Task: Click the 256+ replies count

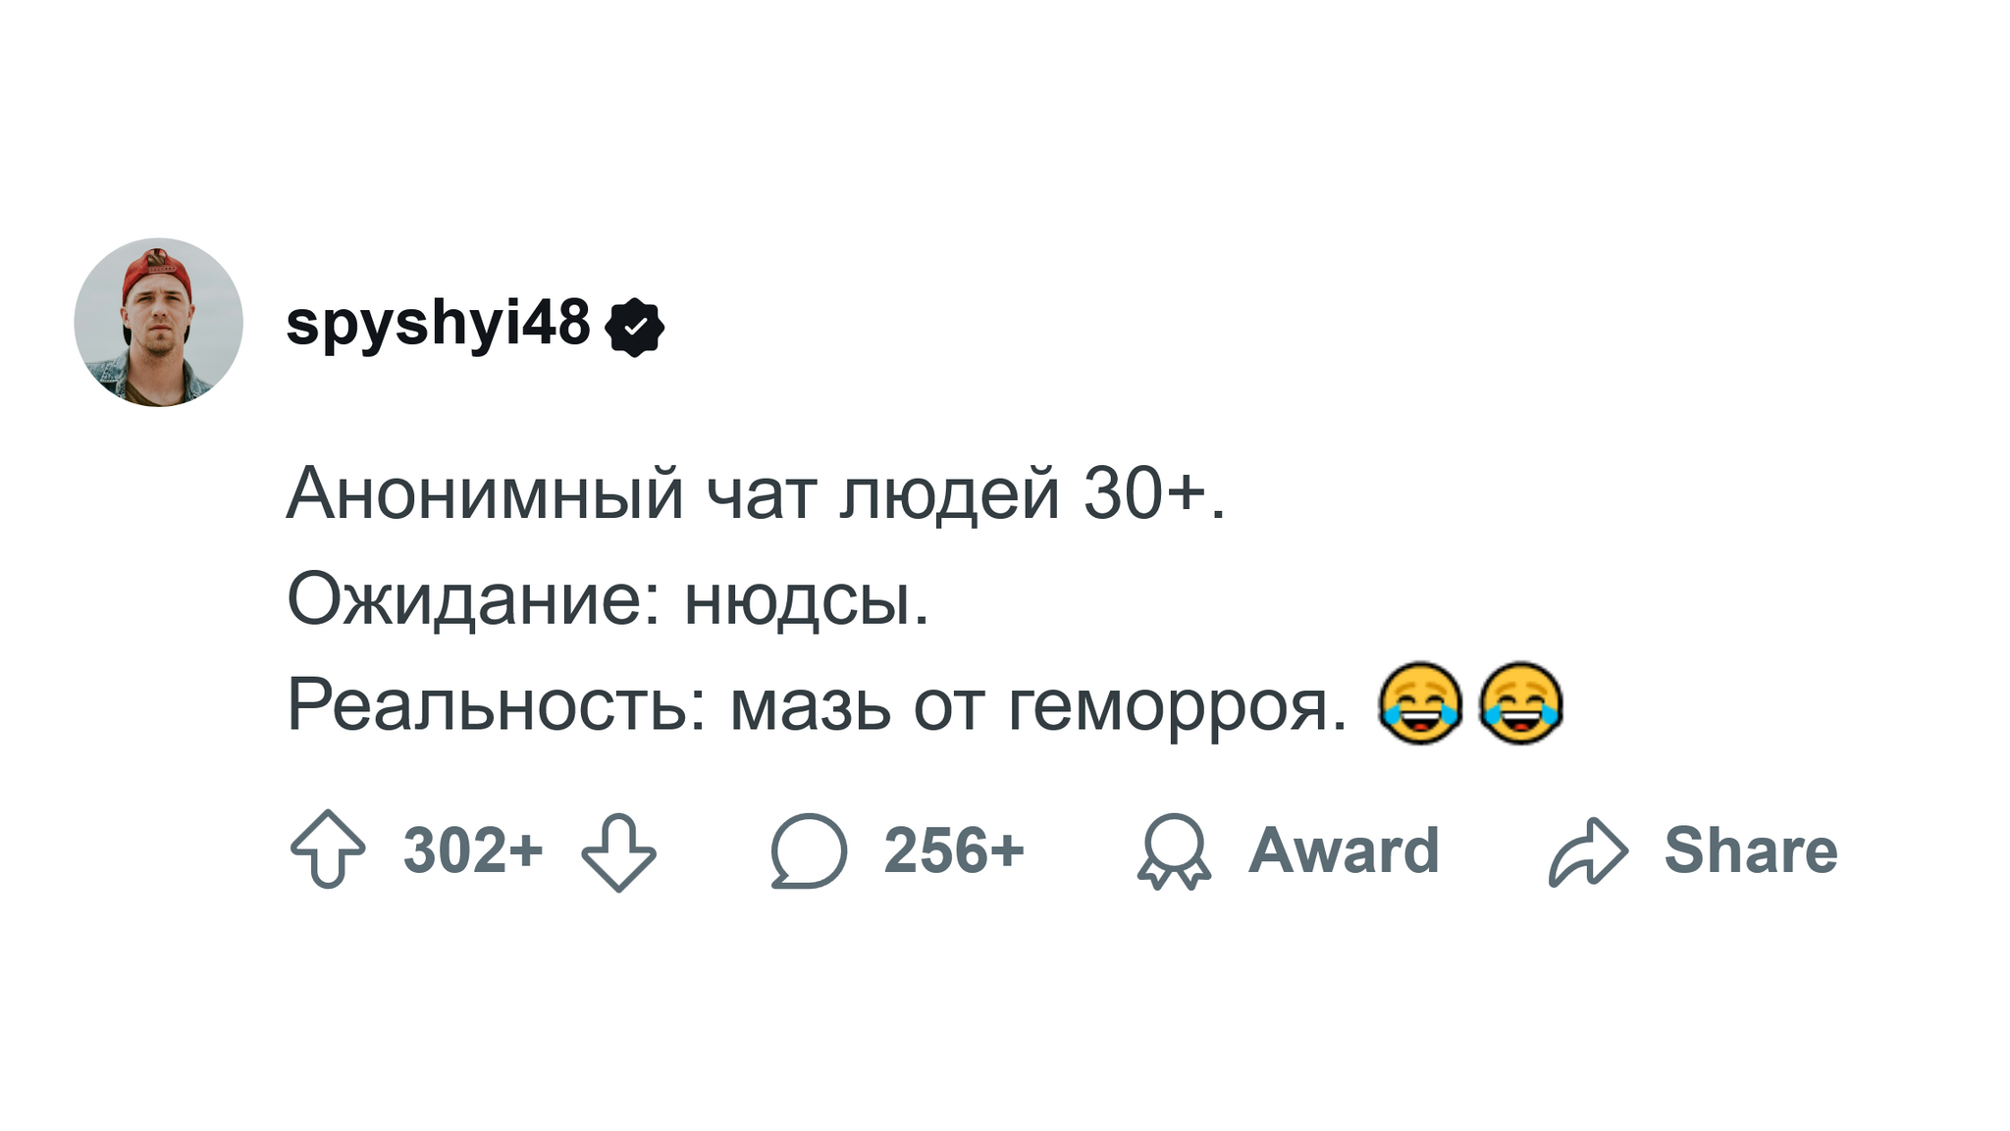Action: (x=954, y=850)
